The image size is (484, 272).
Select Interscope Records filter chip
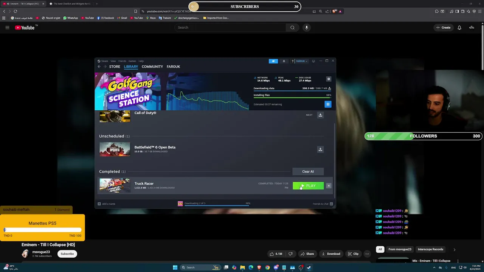tap(430, 249)
